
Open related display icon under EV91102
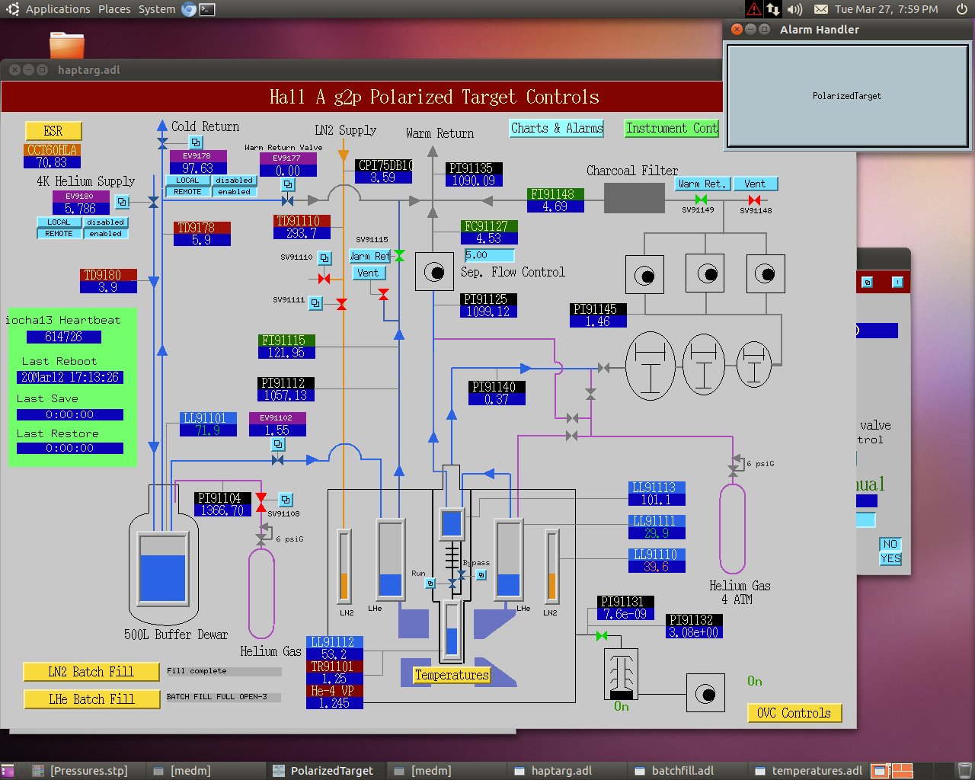coord(278,444)
